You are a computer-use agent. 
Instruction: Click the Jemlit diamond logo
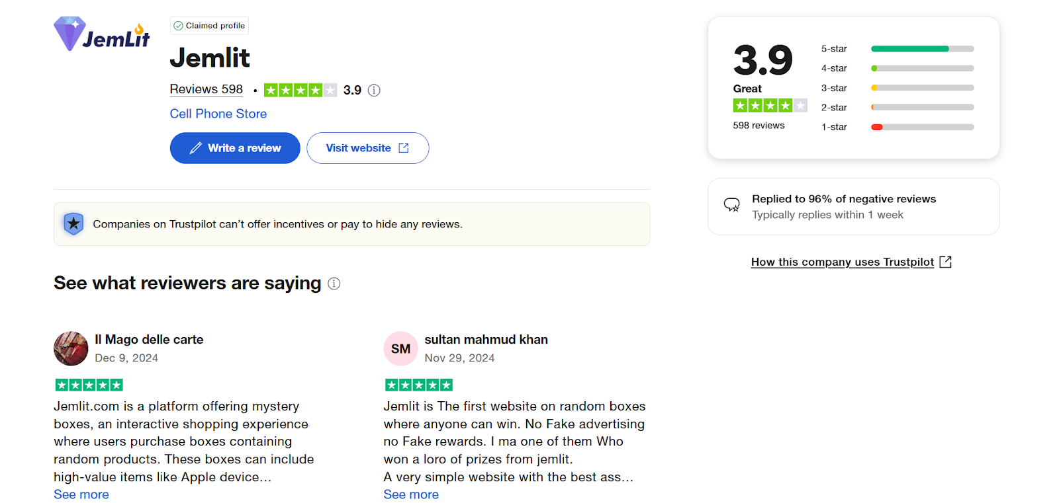102,34
